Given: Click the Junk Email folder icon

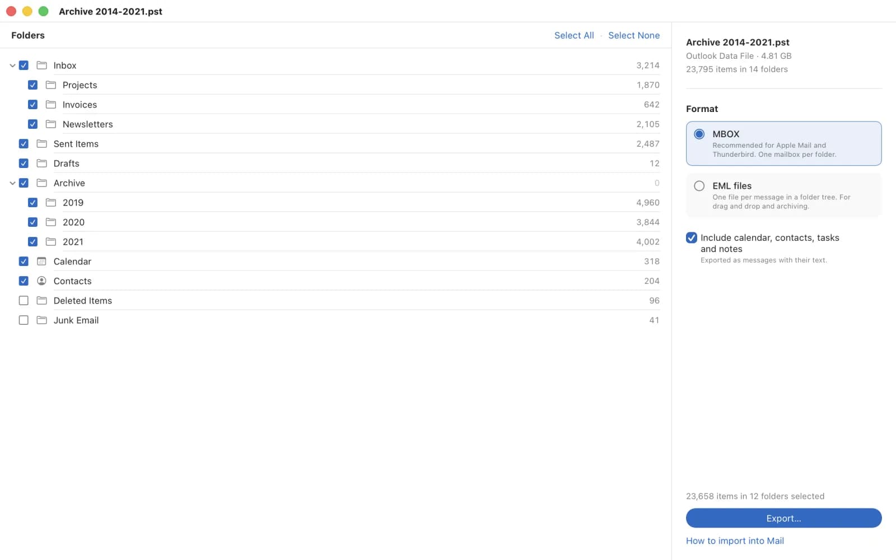Looking at the screenshot, I should coord(41,320).
